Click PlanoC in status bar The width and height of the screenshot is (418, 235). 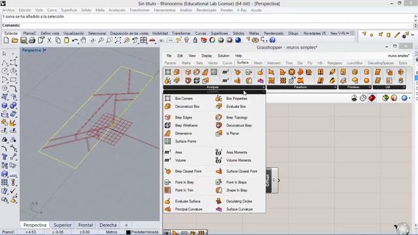click(x=8, y=232)
